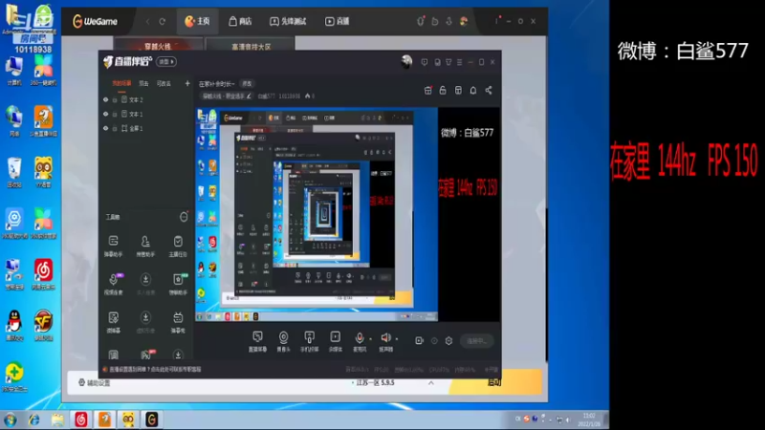765x430 pixels.
Task: Click the 修改 button beside stream title
Action: (x=247, y=84)
